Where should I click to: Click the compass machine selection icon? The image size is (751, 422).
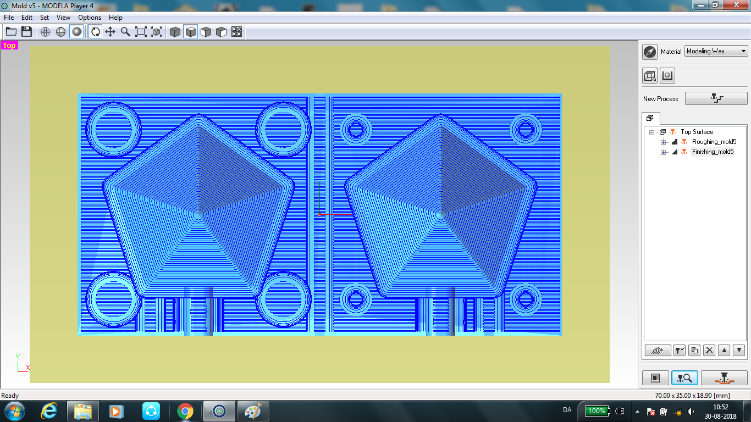650,52
